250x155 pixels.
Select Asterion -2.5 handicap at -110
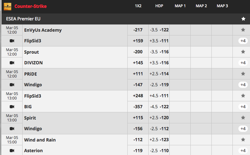[159, 151]
